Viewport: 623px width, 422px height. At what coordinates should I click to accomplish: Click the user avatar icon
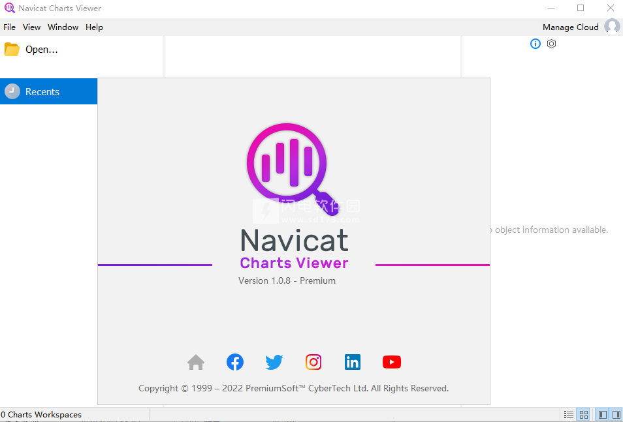click(x=612, y=27)
